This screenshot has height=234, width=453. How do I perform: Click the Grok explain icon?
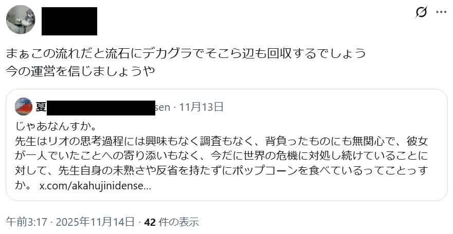coord(421,13)
